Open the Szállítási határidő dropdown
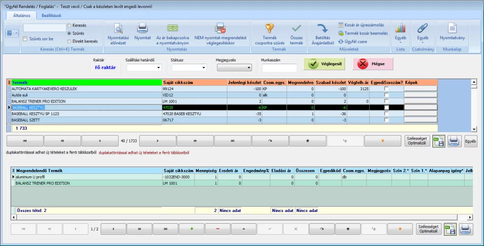 click(159, 68)
